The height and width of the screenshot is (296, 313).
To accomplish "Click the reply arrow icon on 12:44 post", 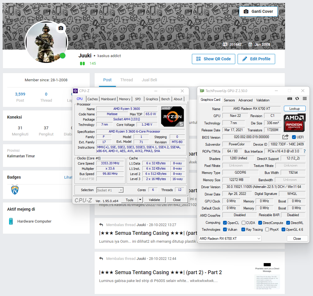I will pos(101,258).
